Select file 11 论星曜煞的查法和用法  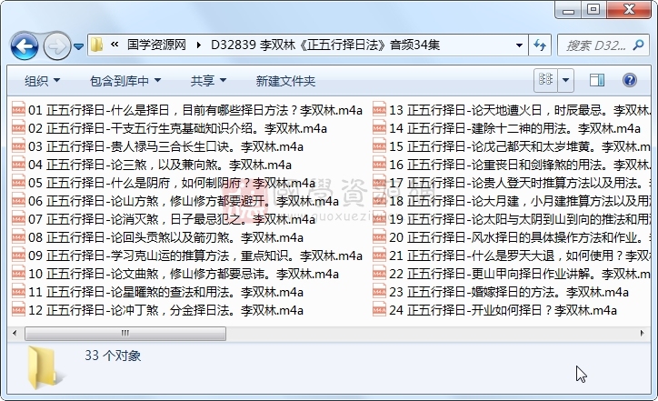click(x=158, y=292)
